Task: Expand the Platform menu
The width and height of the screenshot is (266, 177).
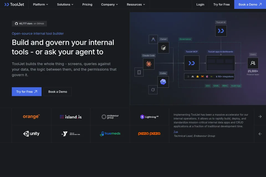Action: 40,4
